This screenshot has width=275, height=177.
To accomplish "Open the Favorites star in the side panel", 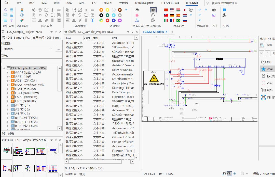I will tap(263, 69).
